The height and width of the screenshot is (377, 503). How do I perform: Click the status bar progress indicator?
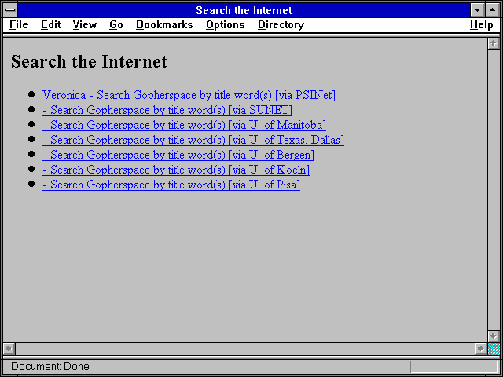point(454,367)
